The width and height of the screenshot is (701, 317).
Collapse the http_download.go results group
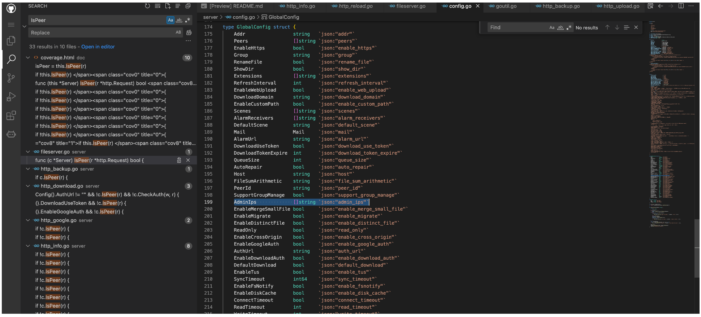[x=28, y=186]
